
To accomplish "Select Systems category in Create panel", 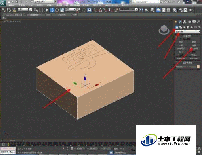I will point(199,27).
